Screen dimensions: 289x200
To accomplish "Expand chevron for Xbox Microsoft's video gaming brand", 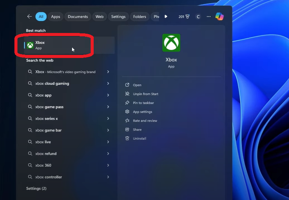I will click(108, 72).
